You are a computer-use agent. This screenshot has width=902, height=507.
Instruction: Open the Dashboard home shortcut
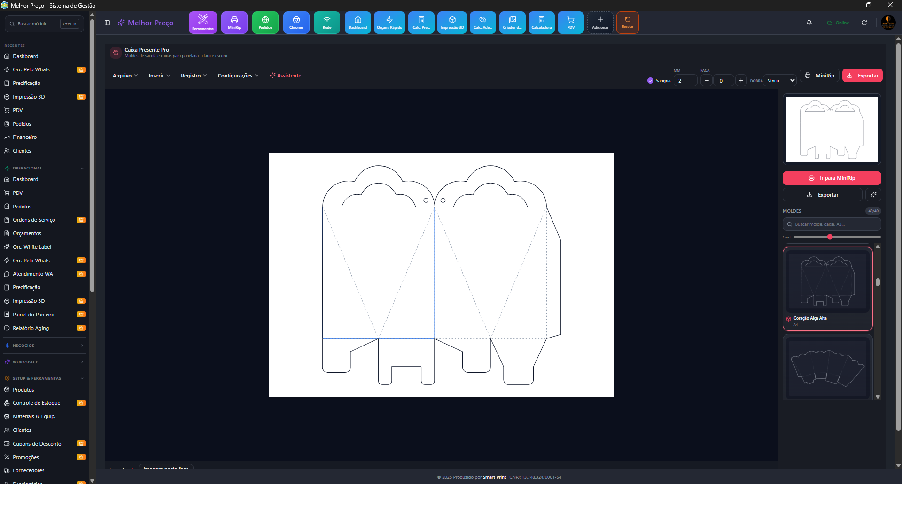click(358, 23)
